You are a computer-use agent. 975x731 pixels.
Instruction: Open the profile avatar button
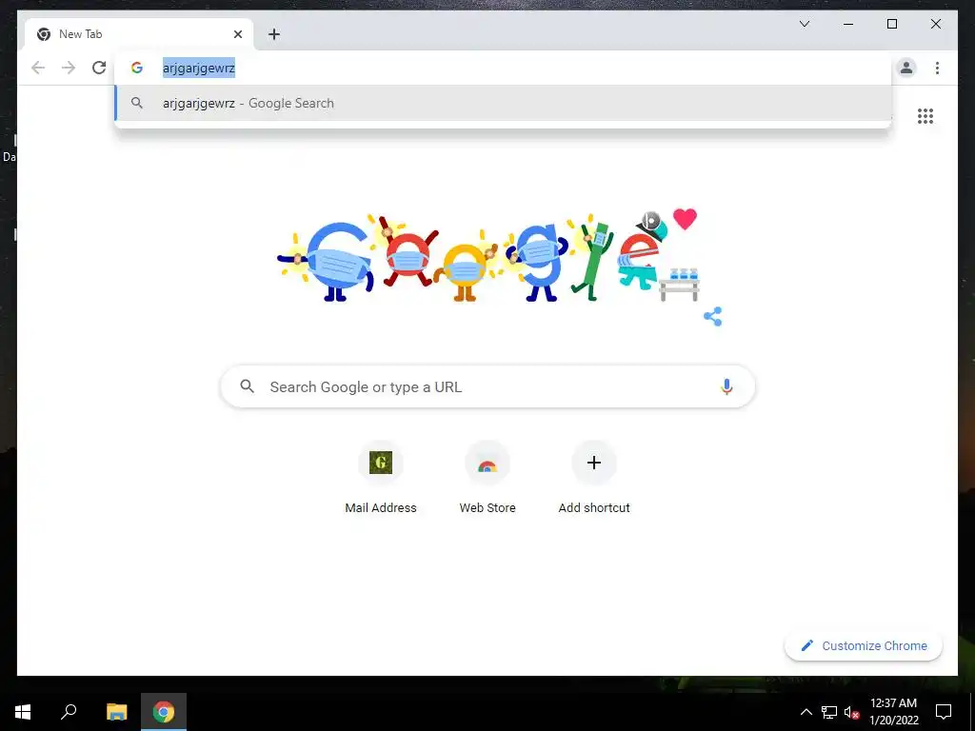tap(906, 68)
